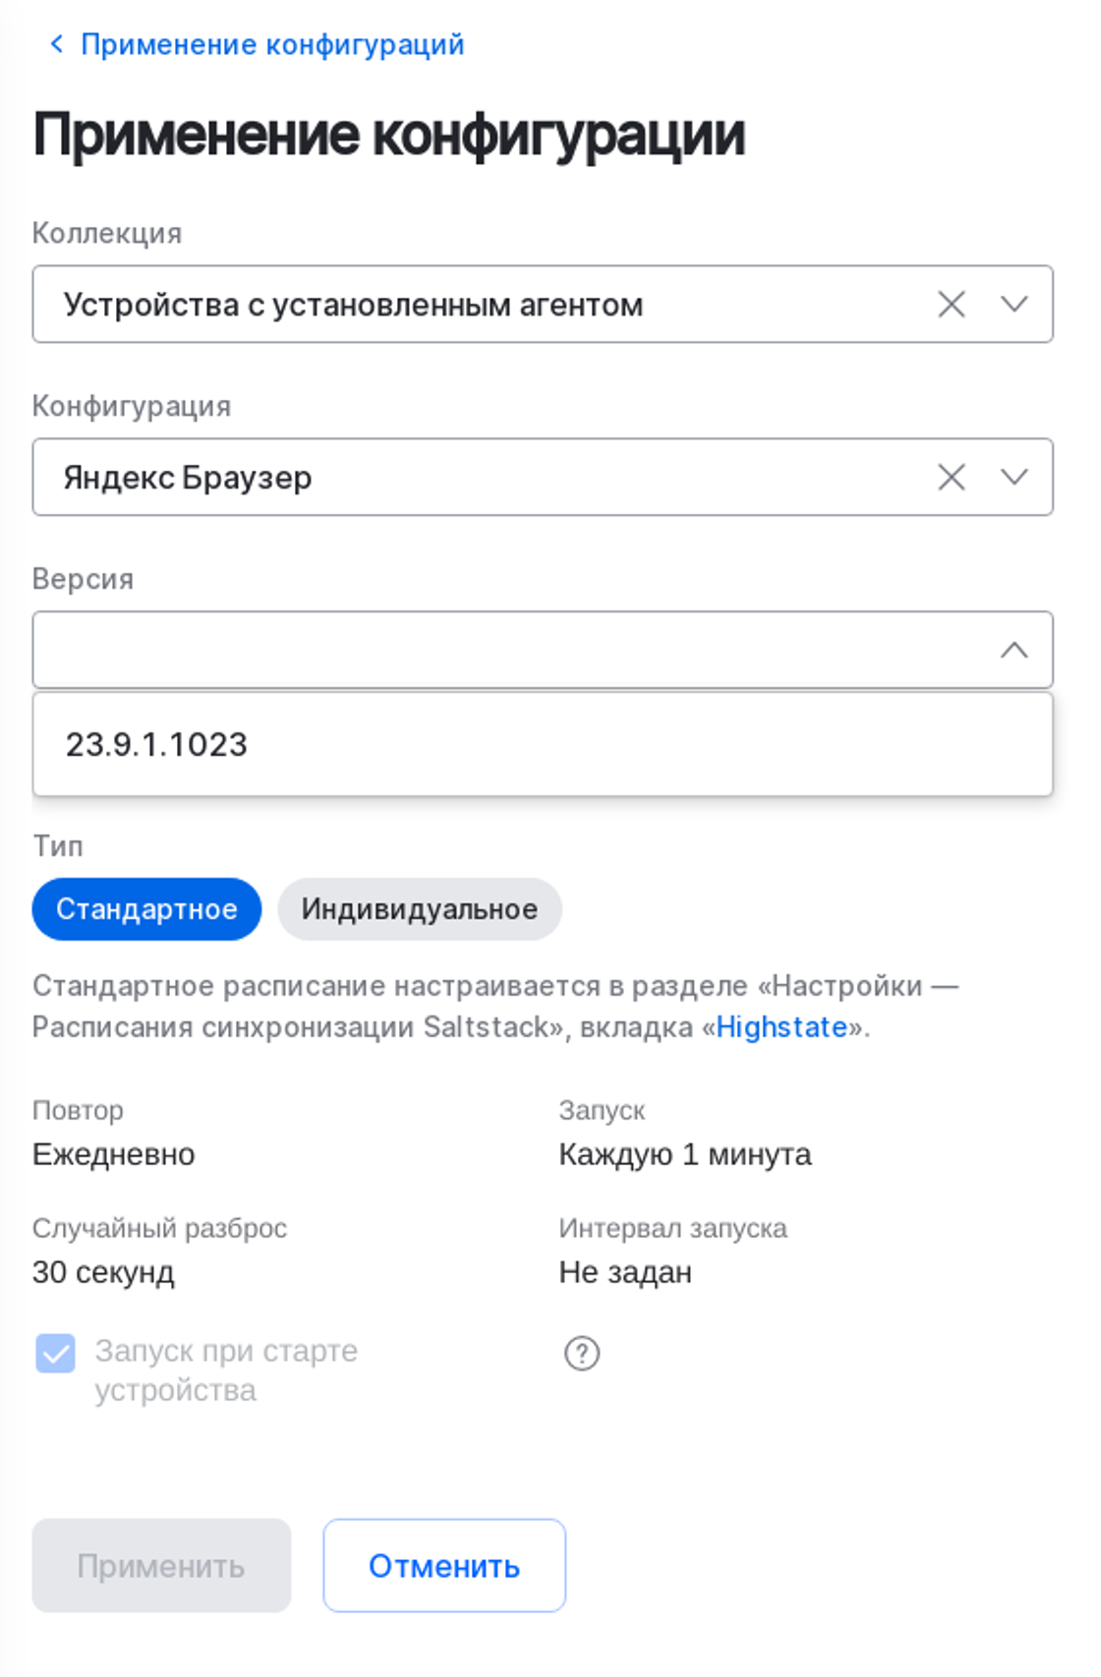Open the Highstate link
Screen dimensions: 1101x1677
[x=782, y=1027]
